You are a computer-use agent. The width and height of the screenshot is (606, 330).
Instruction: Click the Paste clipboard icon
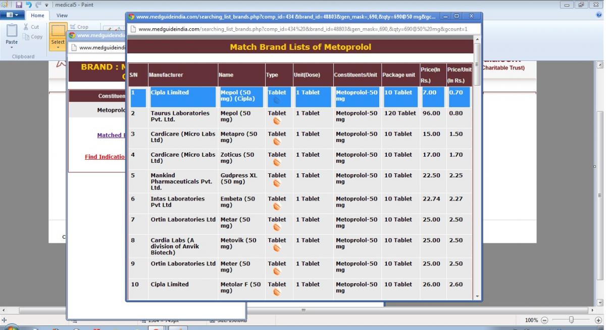12,30
